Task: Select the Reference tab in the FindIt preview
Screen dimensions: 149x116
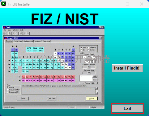Action: point(46,41)
